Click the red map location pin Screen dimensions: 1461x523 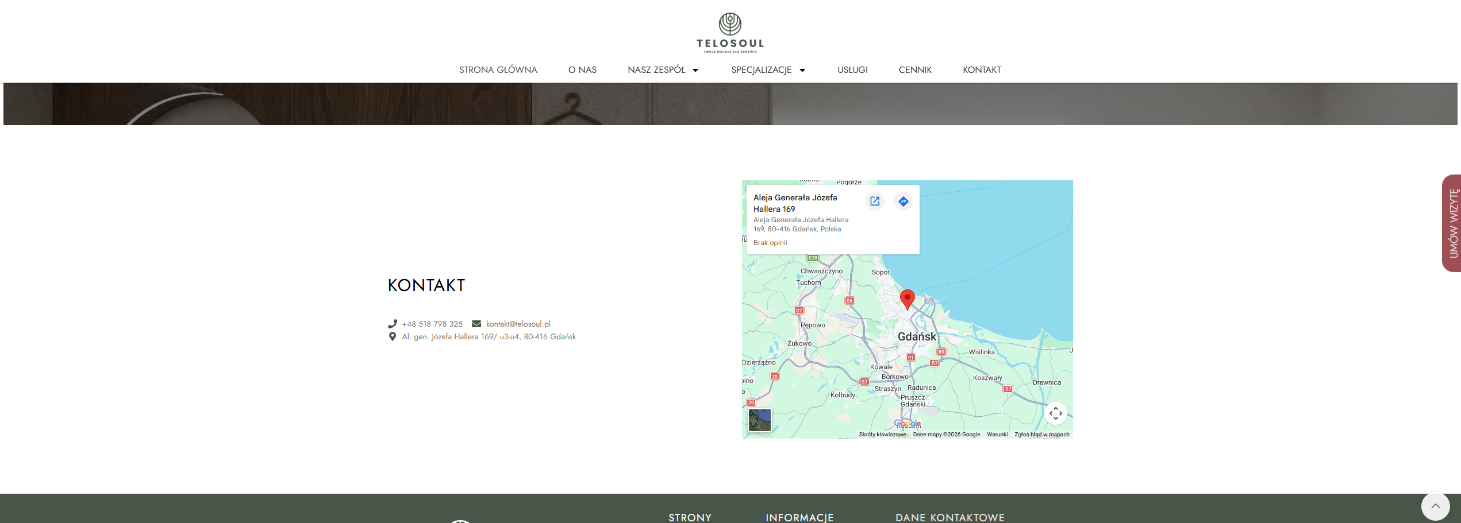907,299
